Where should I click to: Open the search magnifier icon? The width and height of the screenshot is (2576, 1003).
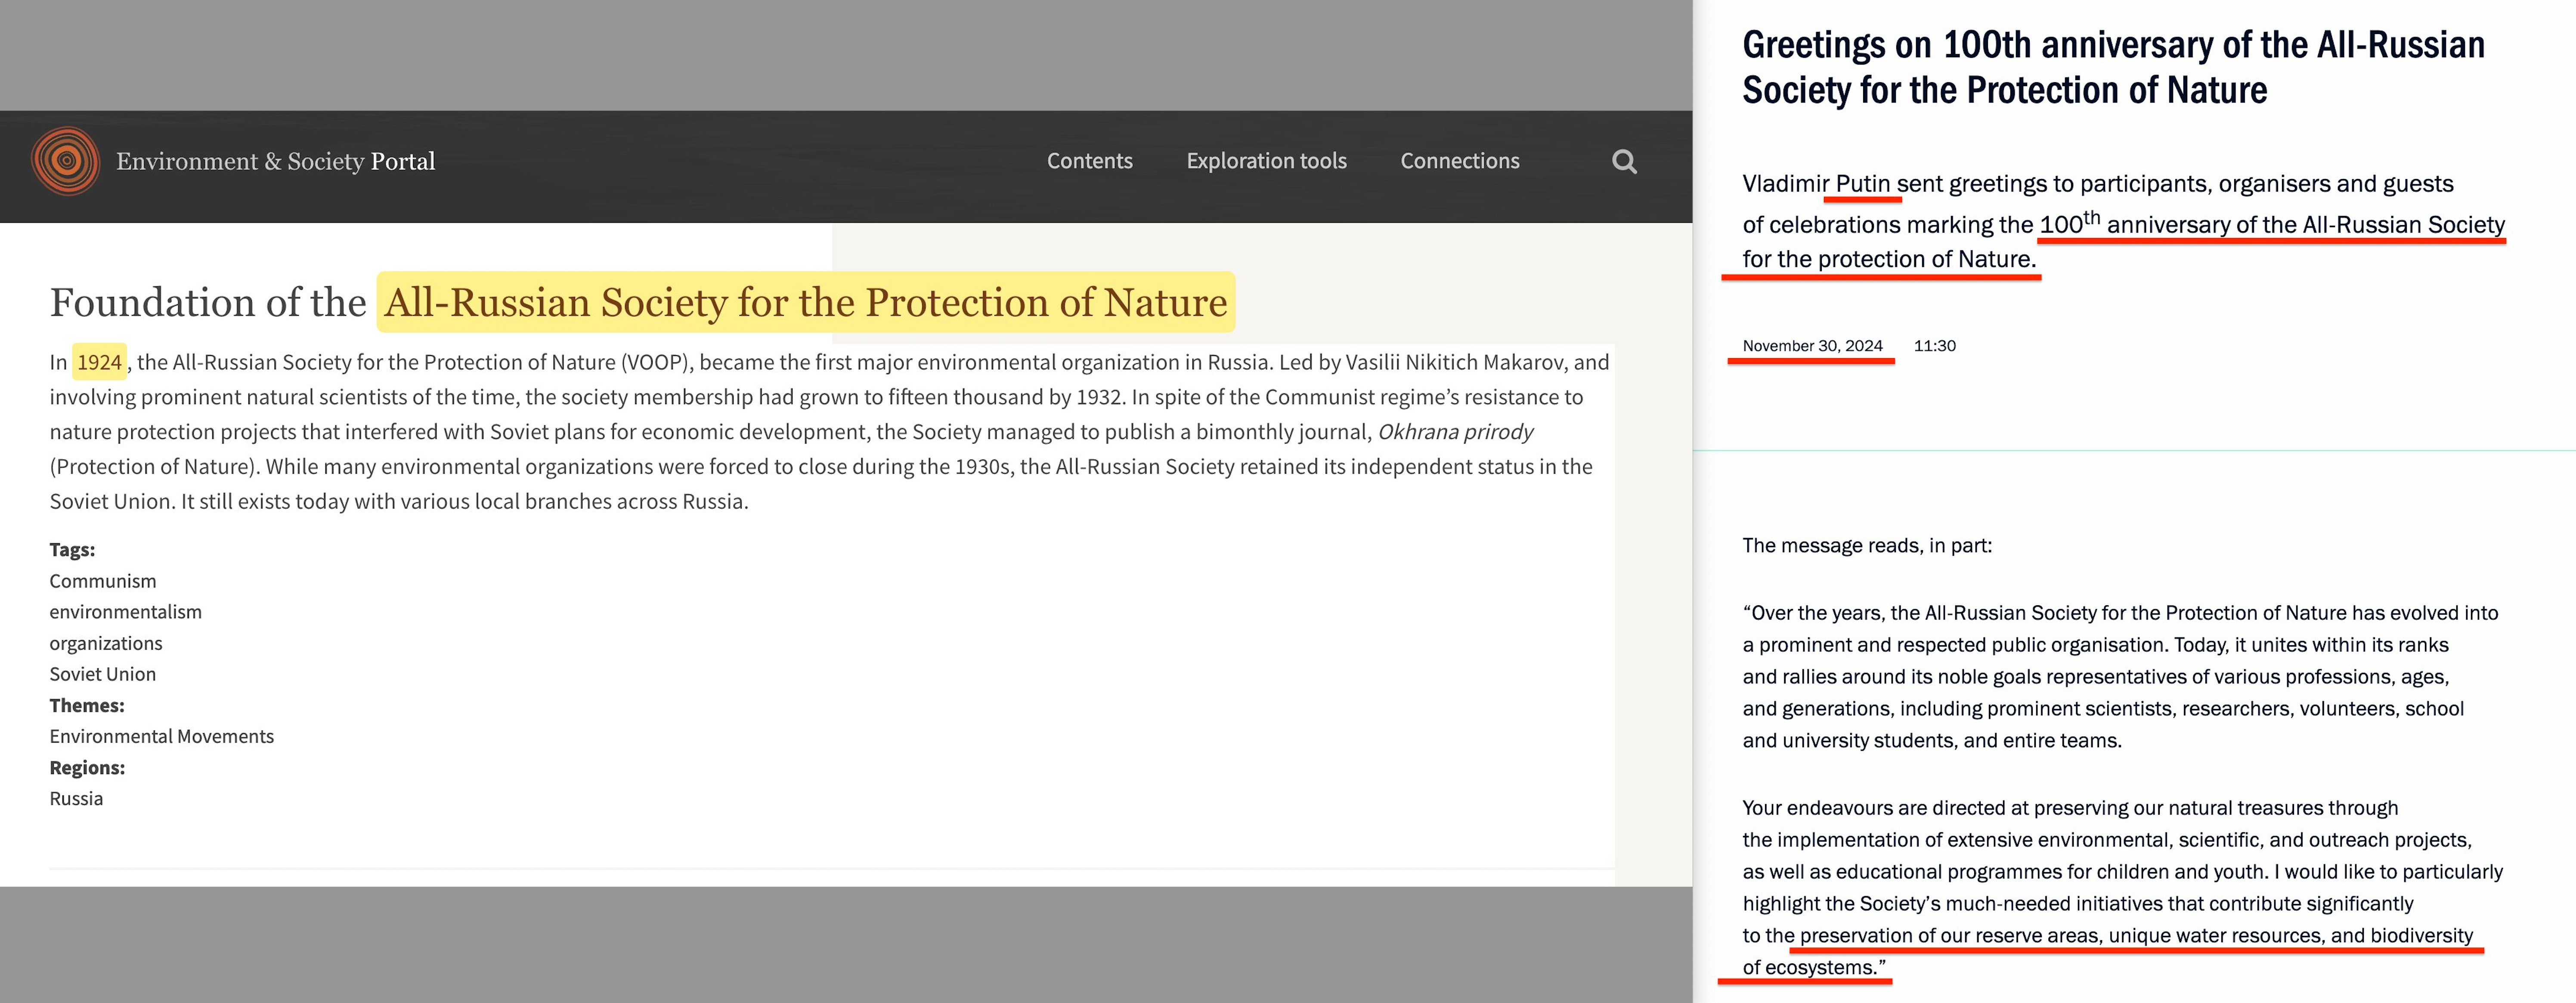pos(1624,162)
